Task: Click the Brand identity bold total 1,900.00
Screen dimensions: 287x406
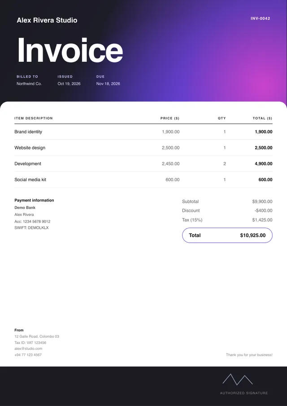Action: click(263, 132)
